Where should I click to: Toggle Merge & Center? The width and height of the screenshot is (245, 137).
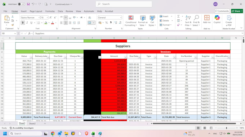[x=90, y=23]
